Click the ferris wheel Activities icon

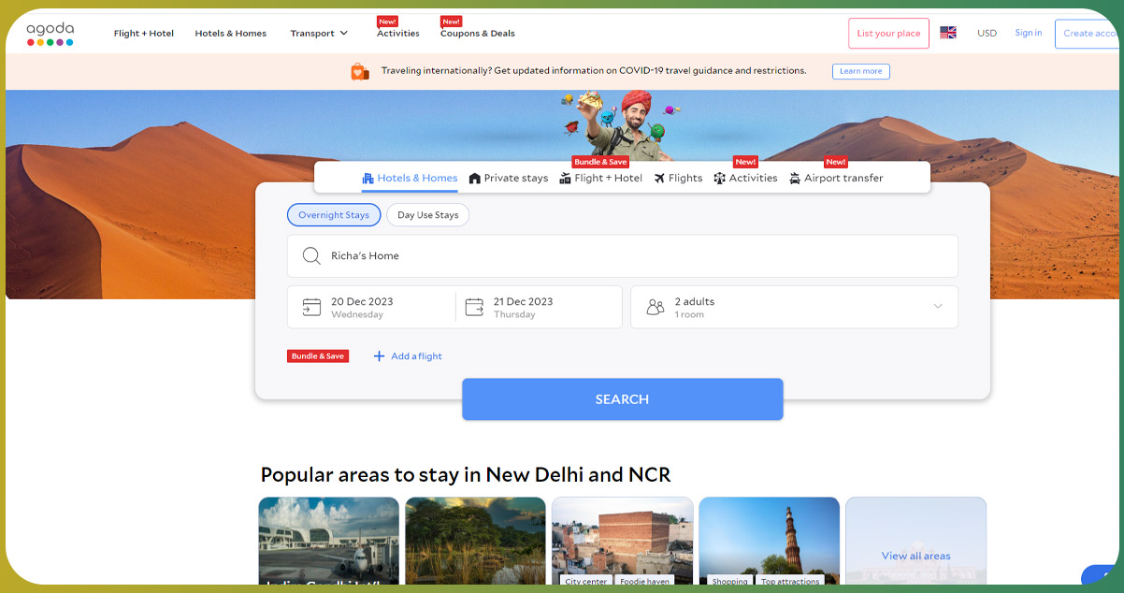pos(719,178)
